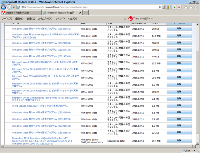Open the 表示(V) menu

click(31, 19)
